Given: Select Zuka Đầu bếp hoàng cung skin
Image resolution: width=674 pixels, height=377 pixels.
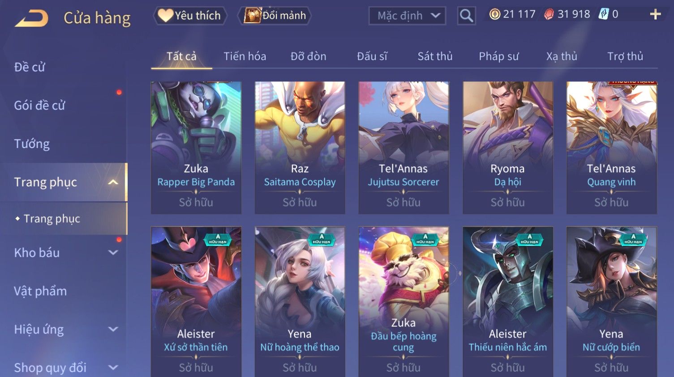Looking at the screenshot, I should (404, 302).
